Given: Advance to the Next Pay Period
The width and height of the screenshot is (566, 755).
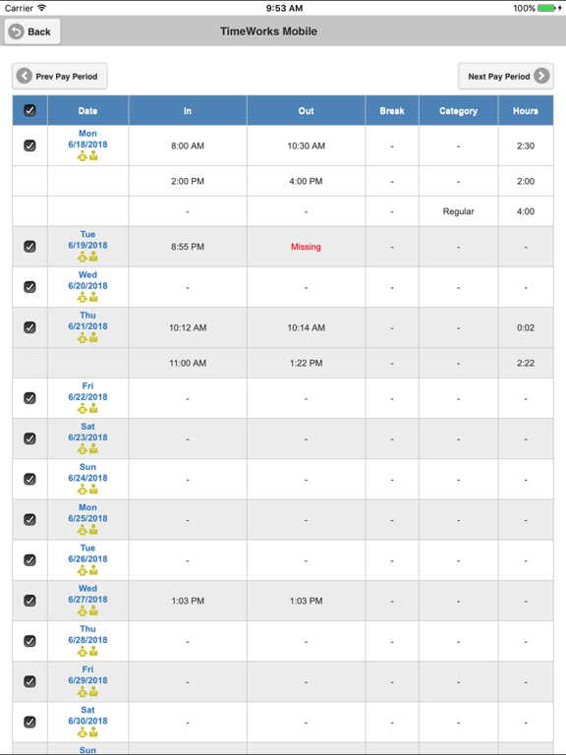Looking at the screenshot, I should click(506, 76).
